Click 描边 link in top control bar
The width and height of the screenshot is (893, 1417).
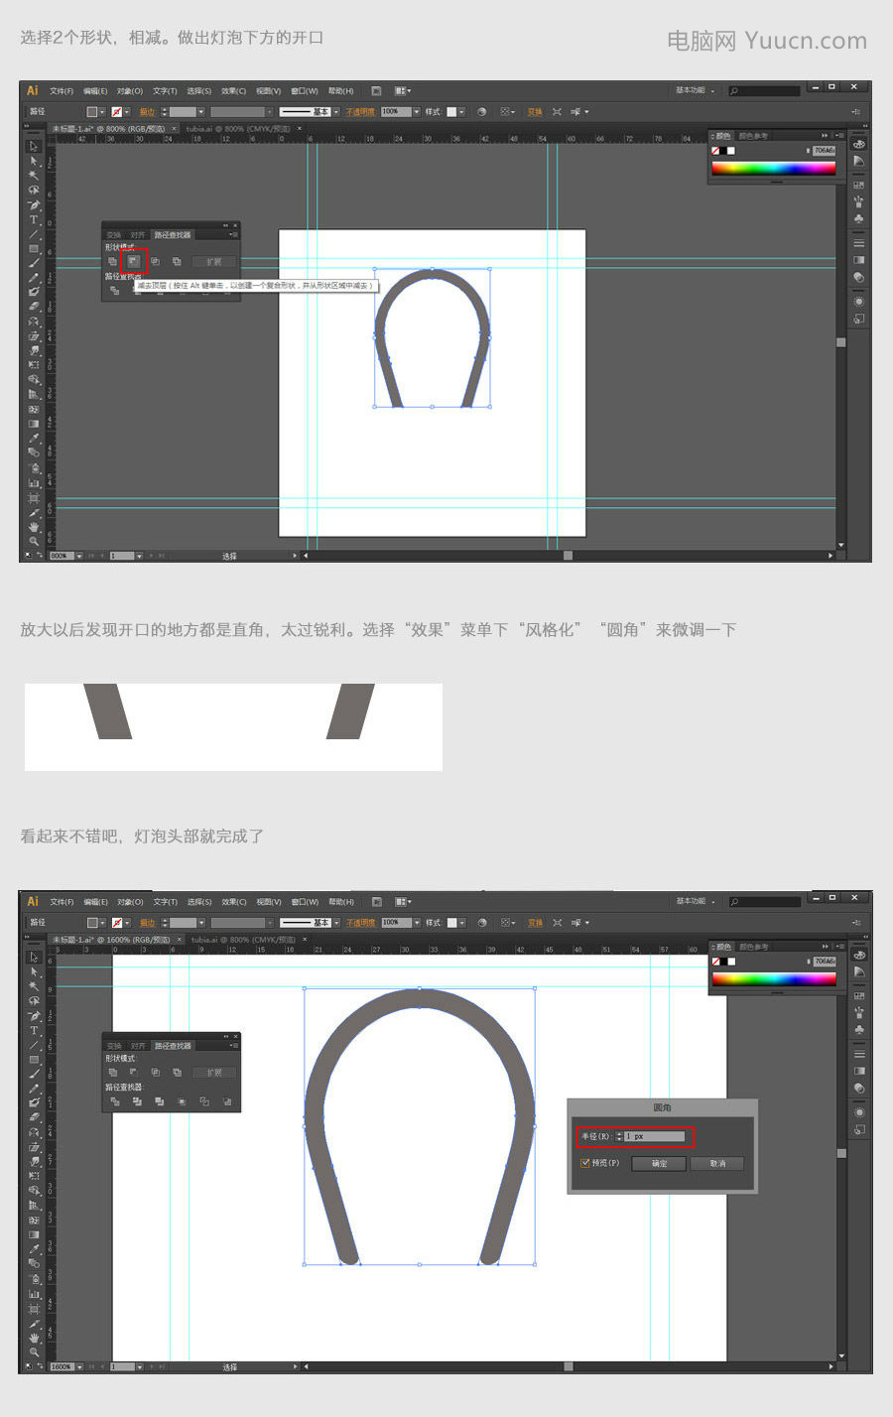click(147, 112)
